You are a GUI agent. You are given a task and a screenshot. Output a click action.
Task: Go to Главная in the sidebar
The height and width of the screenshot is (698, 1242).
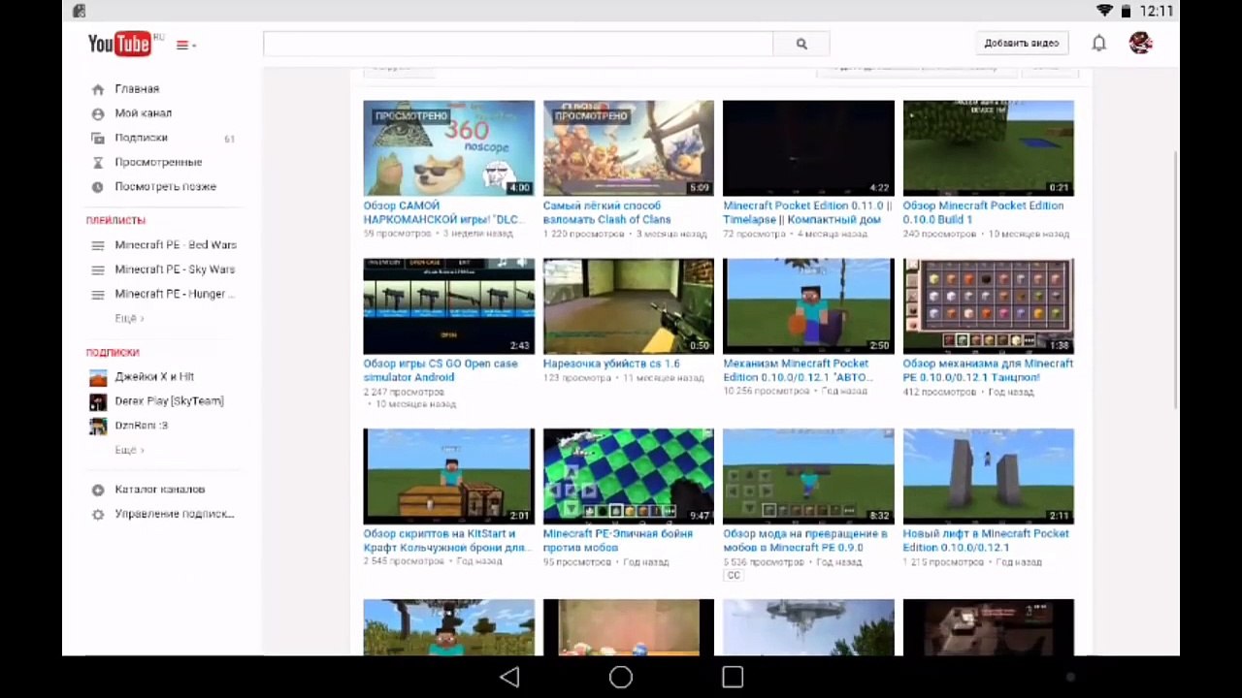(137, 89)
